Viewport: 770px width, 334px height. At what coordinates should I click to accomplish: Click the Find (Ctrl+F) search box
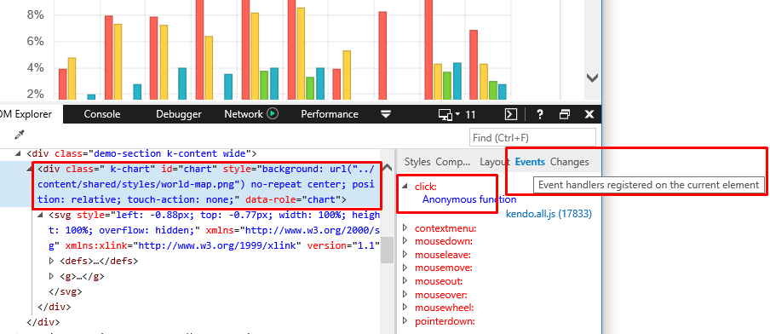click(x=533, y=138)
